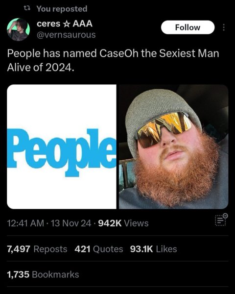Click the reflective sunglasses in the photo
The width and height of the screenshot is (235, 294).
tap(164, 129)
